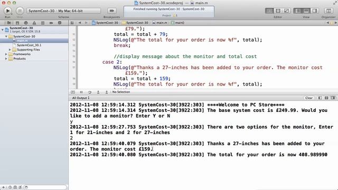Enter full screen mode
This screenshot has height=190, width=338.
(335, 3)
